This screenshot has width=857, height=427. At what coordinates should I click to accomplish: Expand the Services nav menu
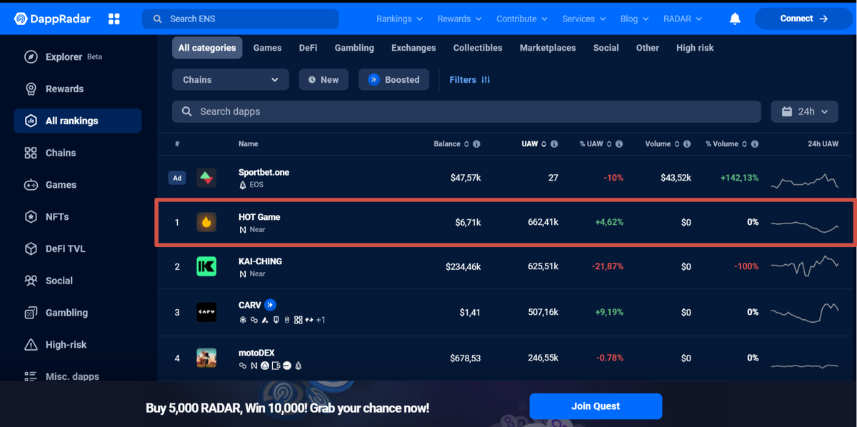(583, 19)
